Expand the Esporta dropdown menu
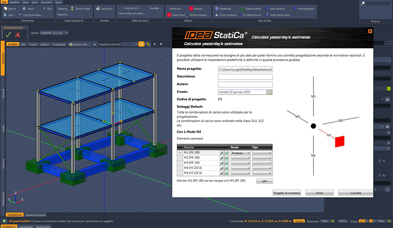 click(63, 15)
